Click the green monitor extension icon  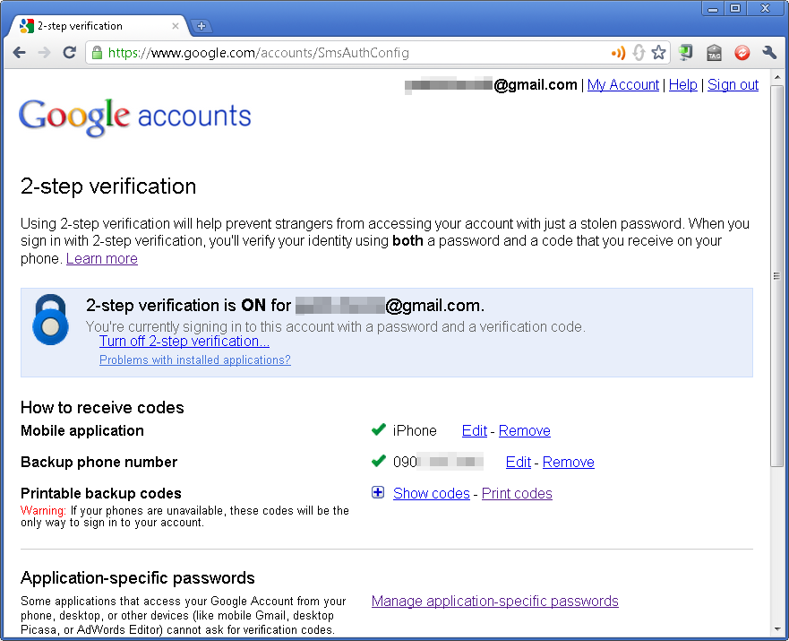pyautogui.click(x=685, y=52)
